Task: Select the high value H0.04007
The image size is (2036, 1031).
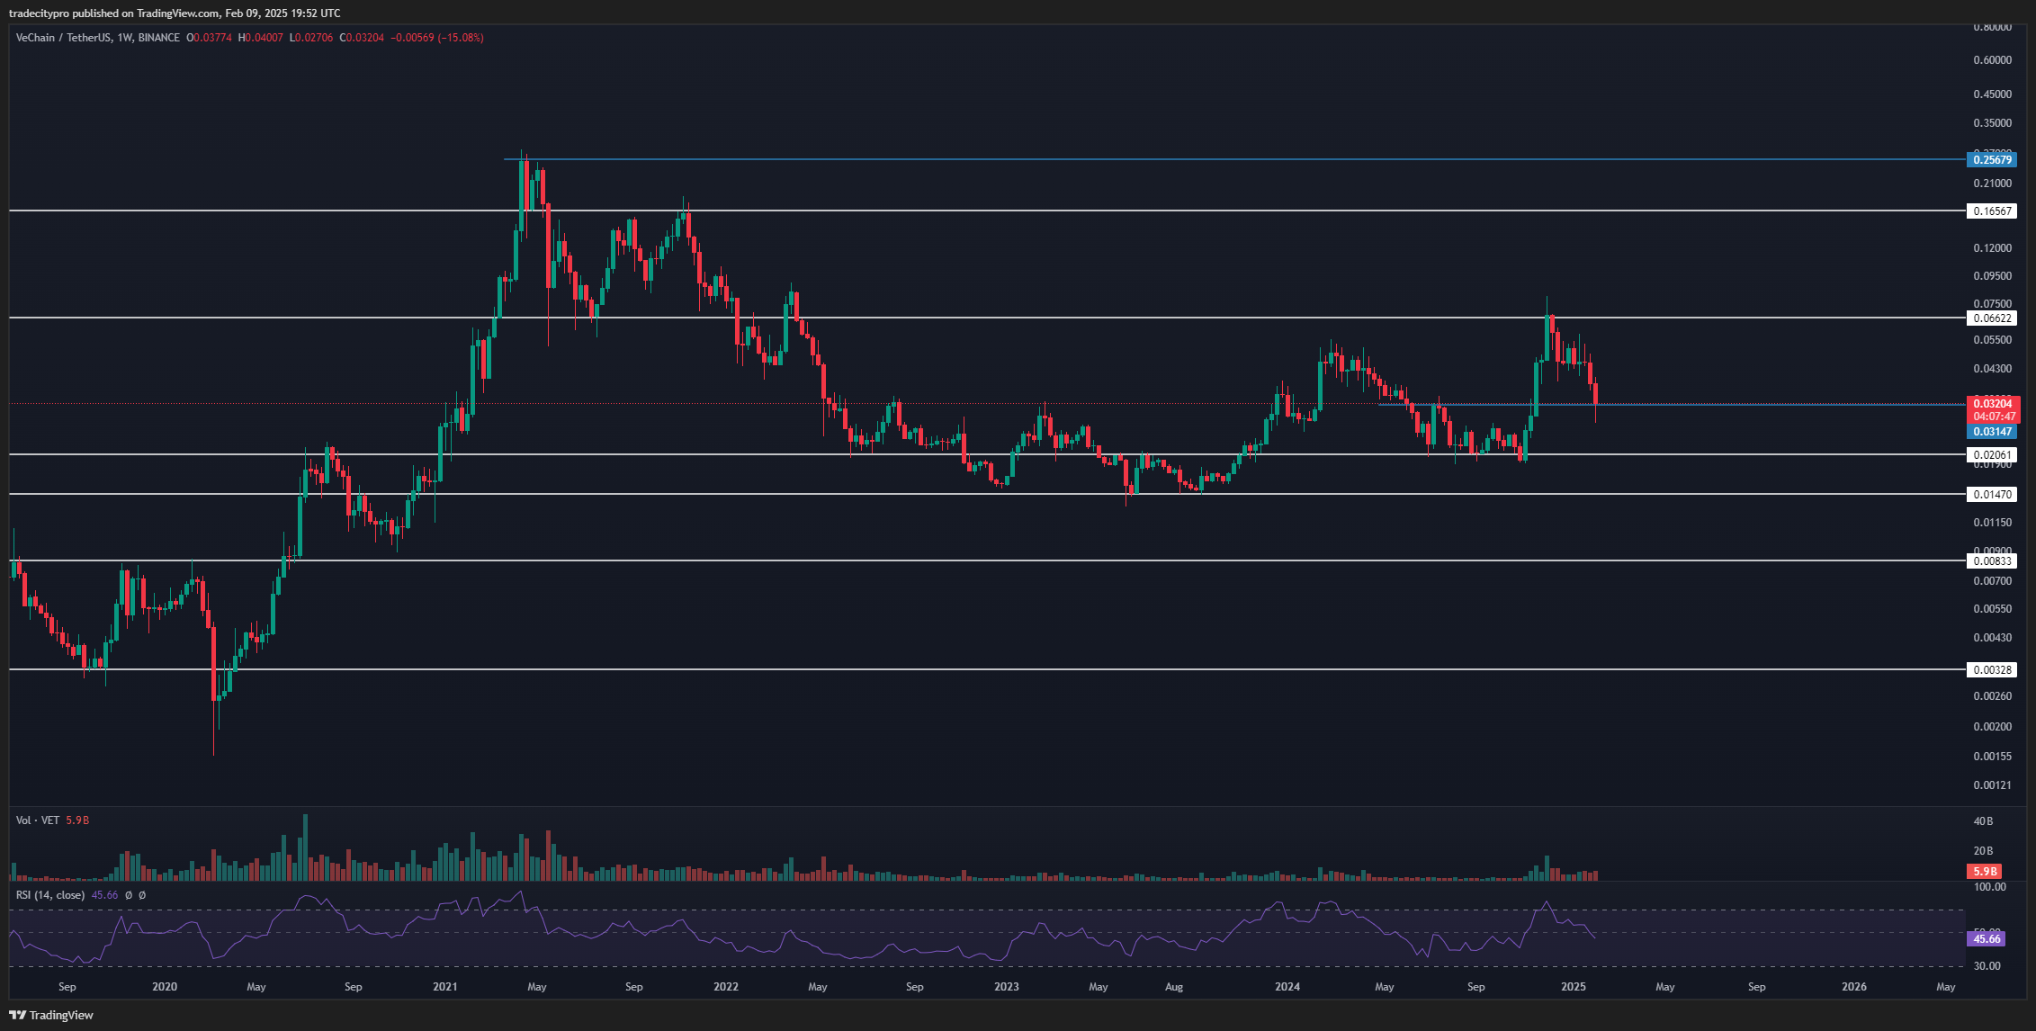Action: [x=260, y=38]
